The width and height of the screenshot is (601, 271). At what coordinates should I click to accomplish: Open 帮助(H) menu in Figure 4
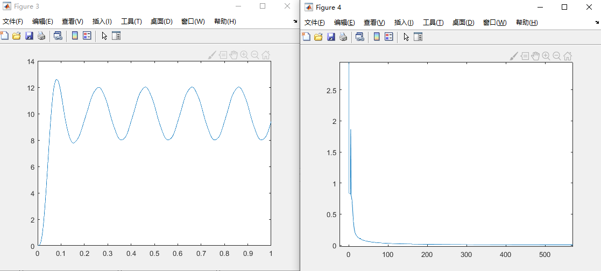coord(527,23)
